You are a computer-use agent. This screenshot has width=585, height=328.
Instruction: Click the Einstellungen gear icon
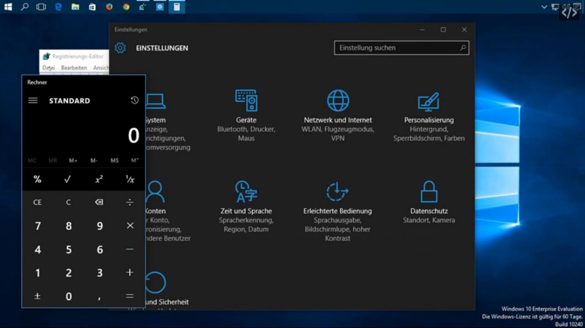[120, 48]
